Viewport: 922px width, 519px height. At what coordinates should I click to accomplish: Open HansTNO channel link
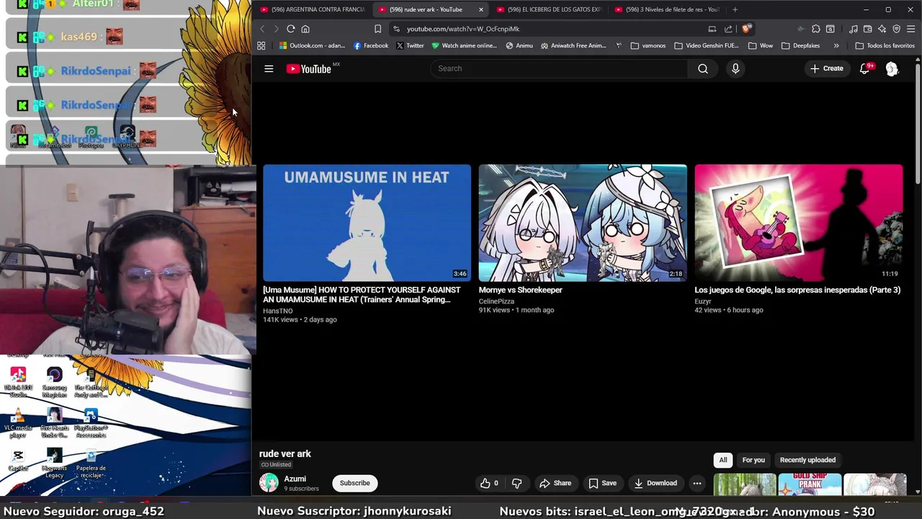click(277, 311)
